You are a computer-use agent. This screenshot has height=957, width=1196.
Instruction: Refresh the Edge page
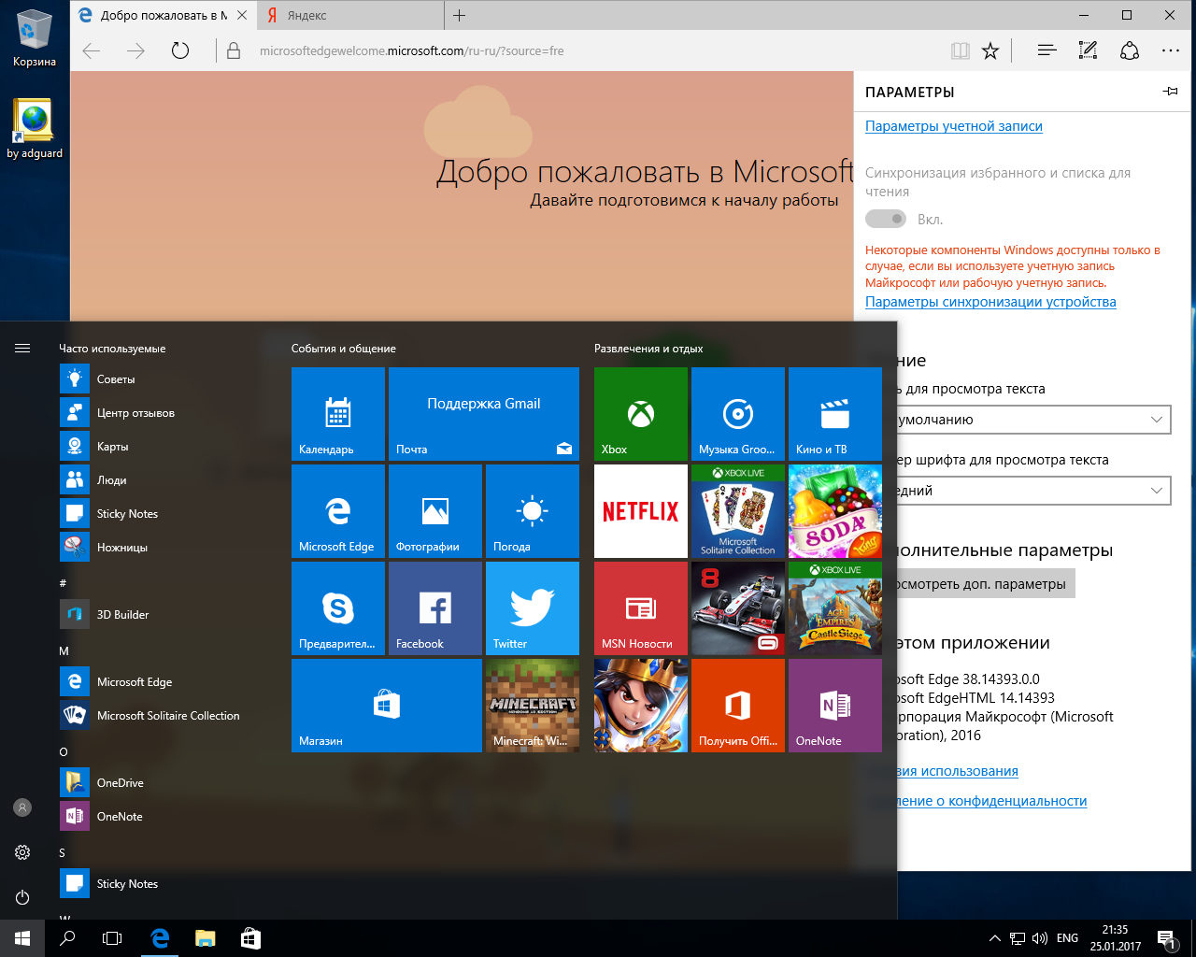(180, 50)
